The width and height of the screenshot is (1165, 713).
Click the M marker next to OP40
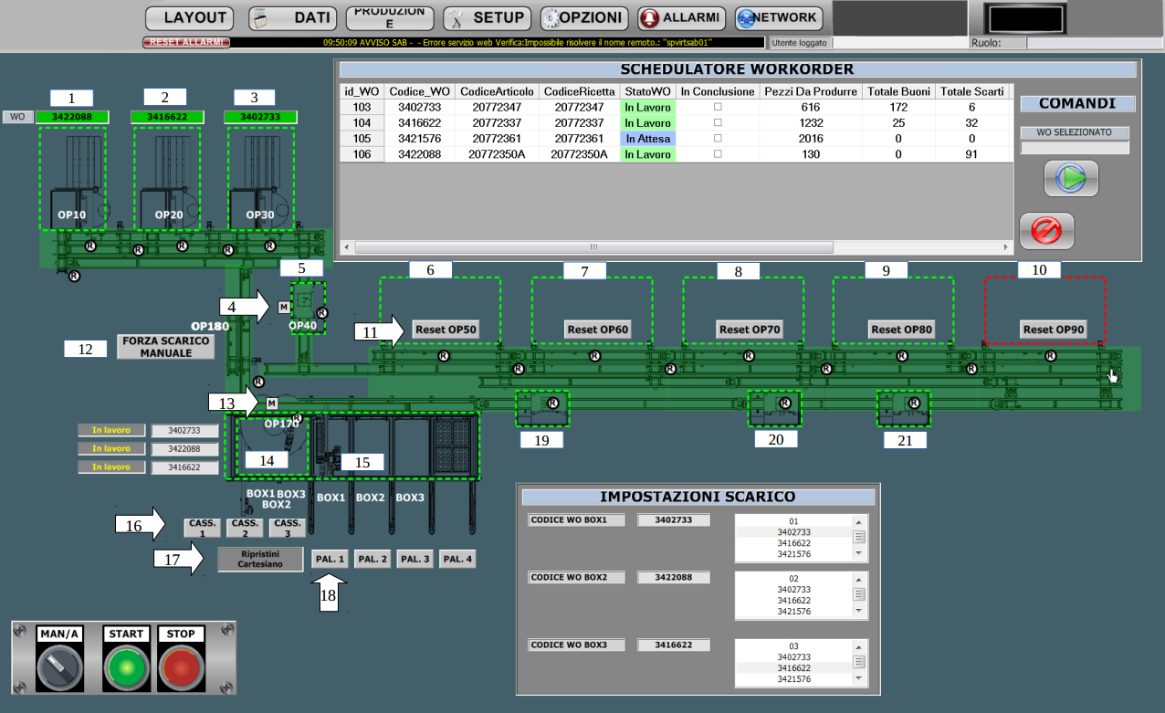[x=284, y=308]
